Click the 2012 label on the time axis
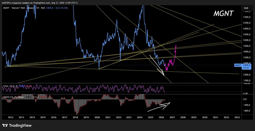This screenshot has width=255, height=131. (x=10, y=117)
